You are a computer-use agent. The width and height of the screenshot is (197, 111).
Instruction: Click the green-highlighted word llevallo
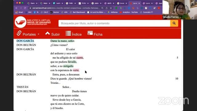click(72, 62)
